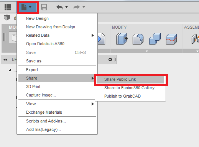Image resolution: width=199 pixels, height=147 pixels.
Task: Select the Press Pull modify tool
Action: [122, 39]
